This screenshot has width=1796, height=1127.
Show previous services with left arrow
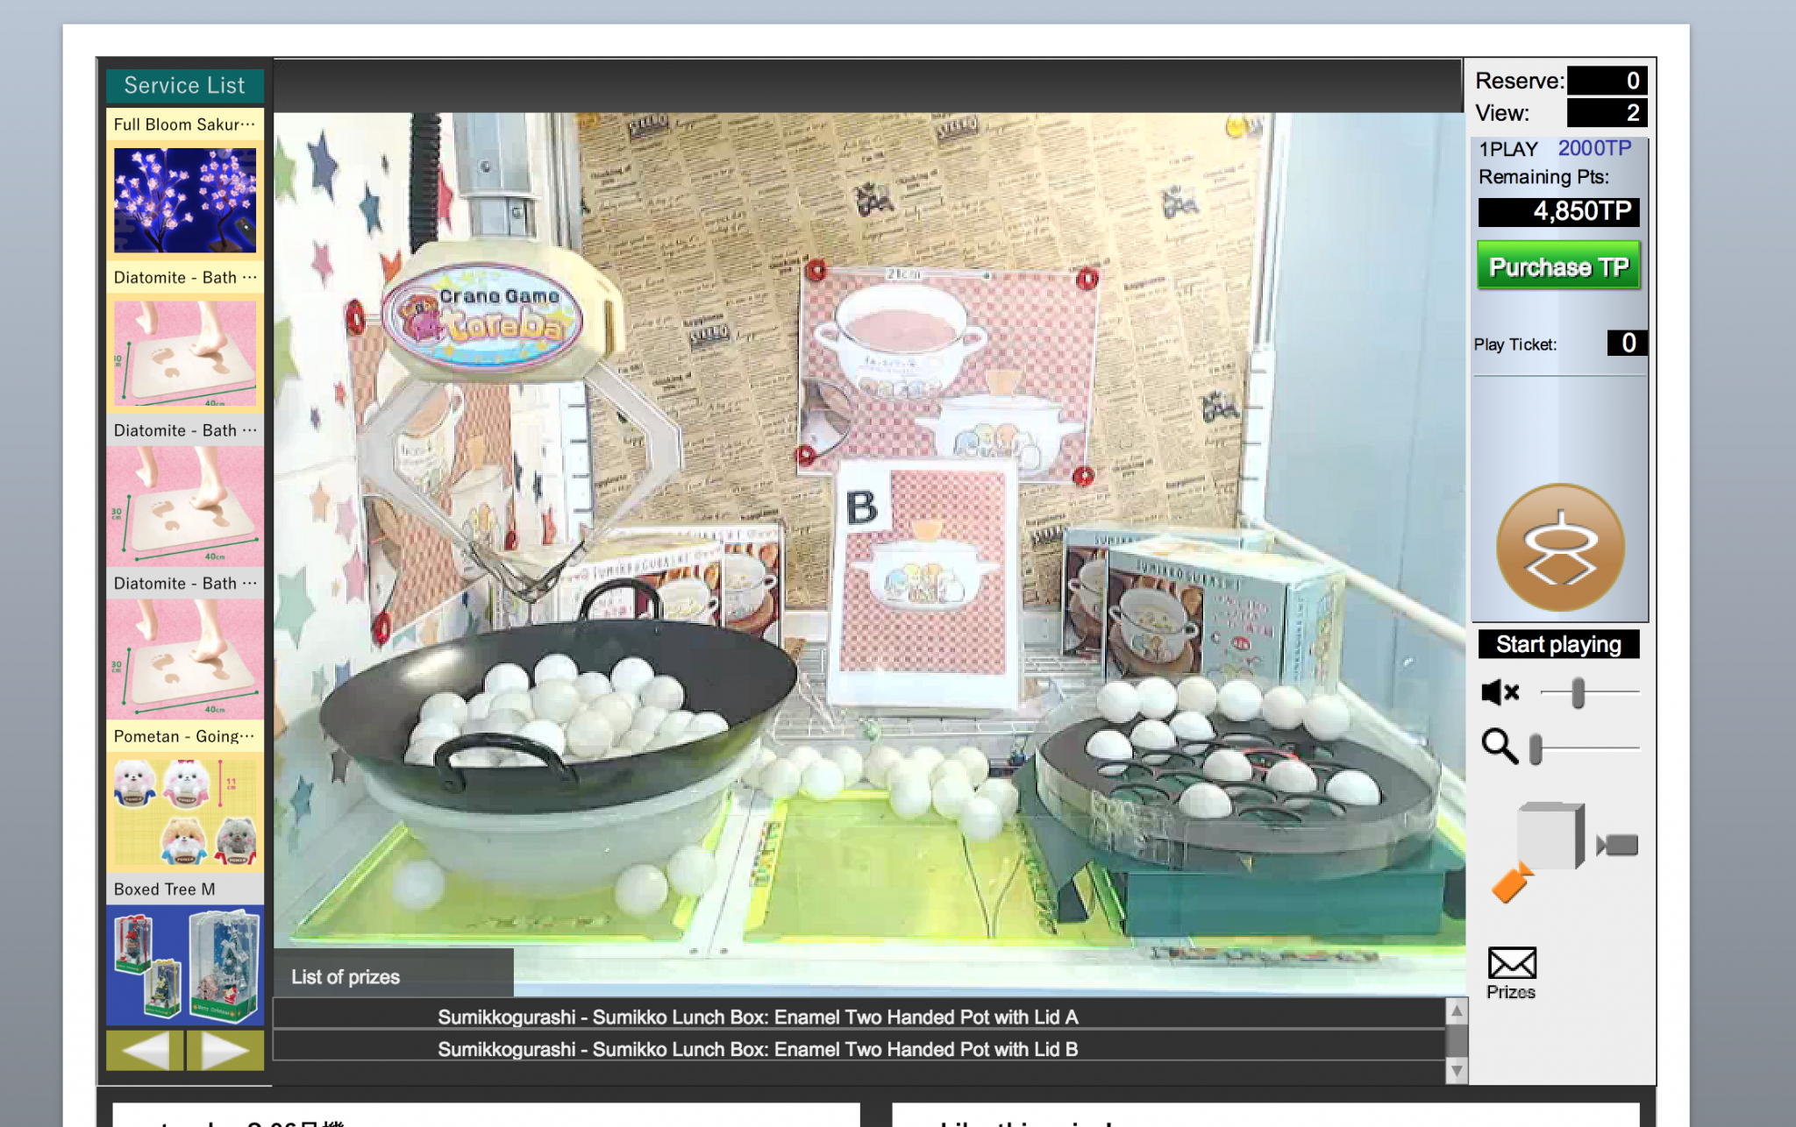point(145,1050)
